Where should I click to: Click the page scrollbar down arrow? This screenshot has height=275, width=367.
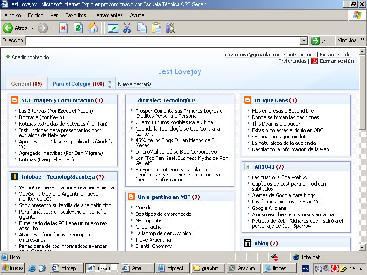coord(362,247)
